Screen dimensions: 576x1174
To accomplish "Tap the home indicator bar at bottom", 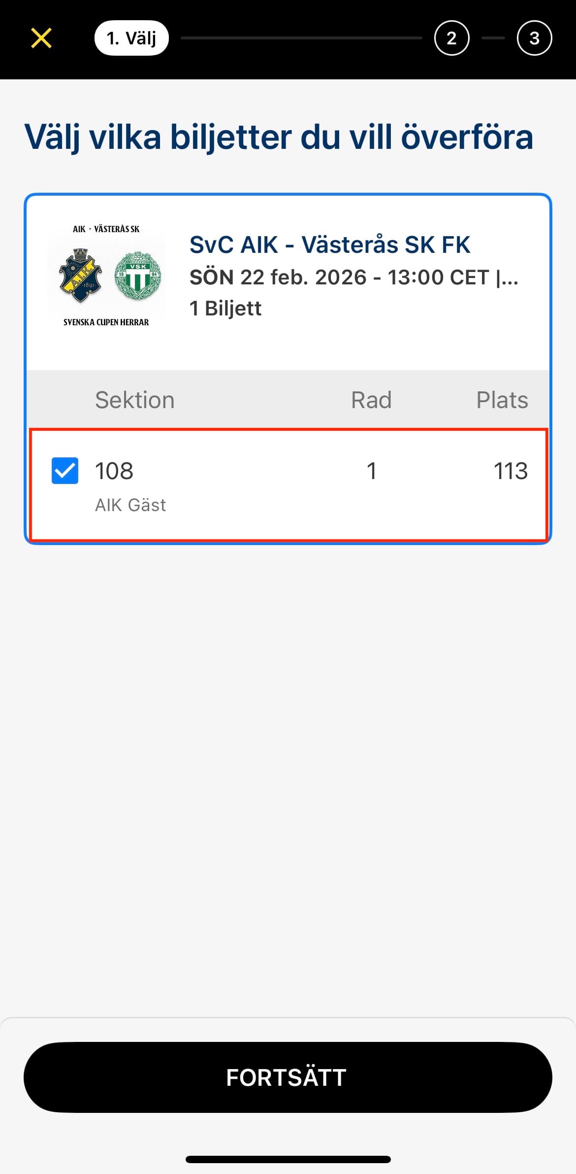I will tap(288, 1159).
